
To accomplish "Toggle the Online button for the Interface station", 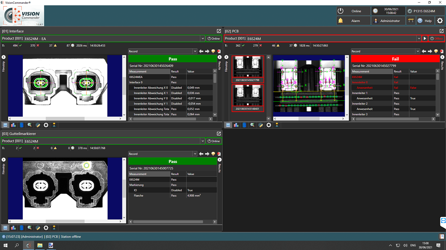I will (213, 38).
